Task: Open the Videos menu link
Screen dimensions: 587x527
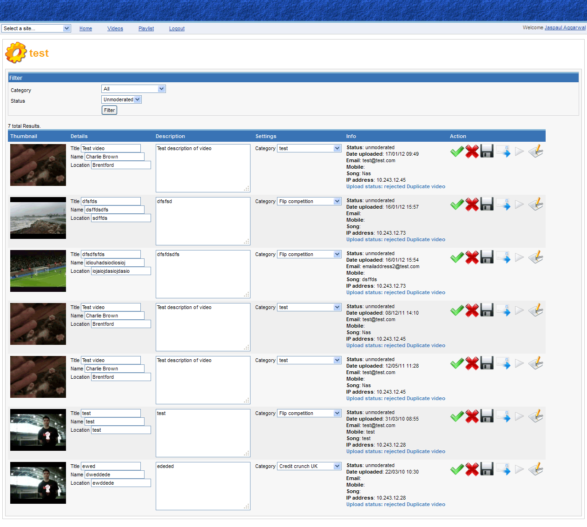Action: (x=115, y=28)
